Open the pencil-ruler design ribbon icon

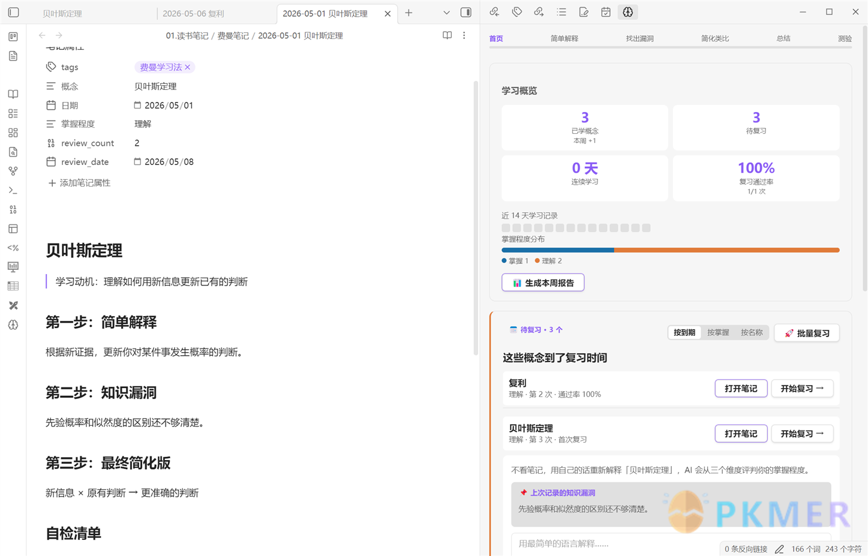point(13,305)
